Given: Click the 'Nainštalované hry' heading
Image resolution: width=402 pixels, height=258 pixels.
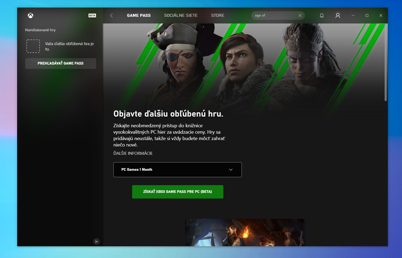Looking at the screenshot, I should (40, 30).
